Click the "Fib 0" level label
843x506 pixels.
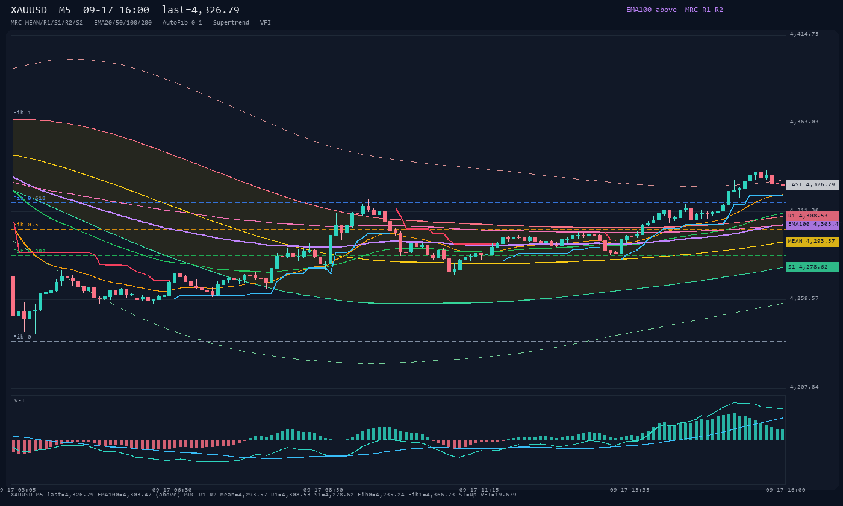point(22,337)
